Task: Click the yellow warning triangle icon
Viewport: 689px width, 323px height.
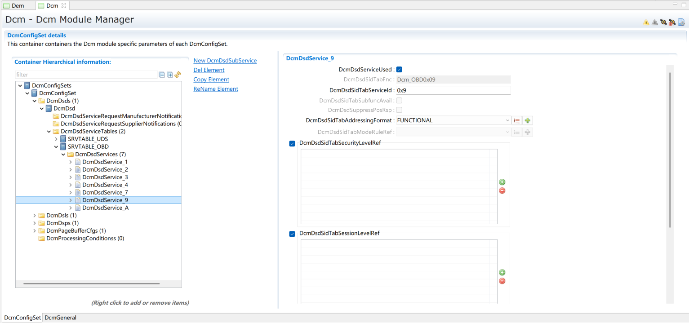Action: [x=646, y=22]
